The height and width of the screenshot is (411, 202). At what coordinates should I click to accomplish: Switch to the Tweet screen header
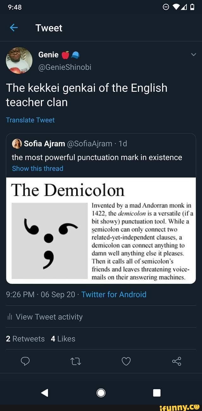(49, 28)
